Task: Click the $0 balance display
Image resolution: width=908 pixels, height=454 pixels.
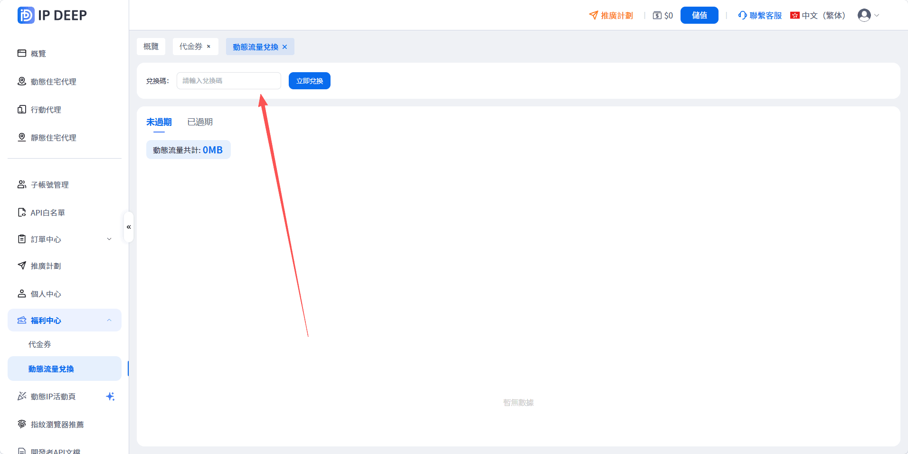Action: pyautogui.click(x=663, y=15)
